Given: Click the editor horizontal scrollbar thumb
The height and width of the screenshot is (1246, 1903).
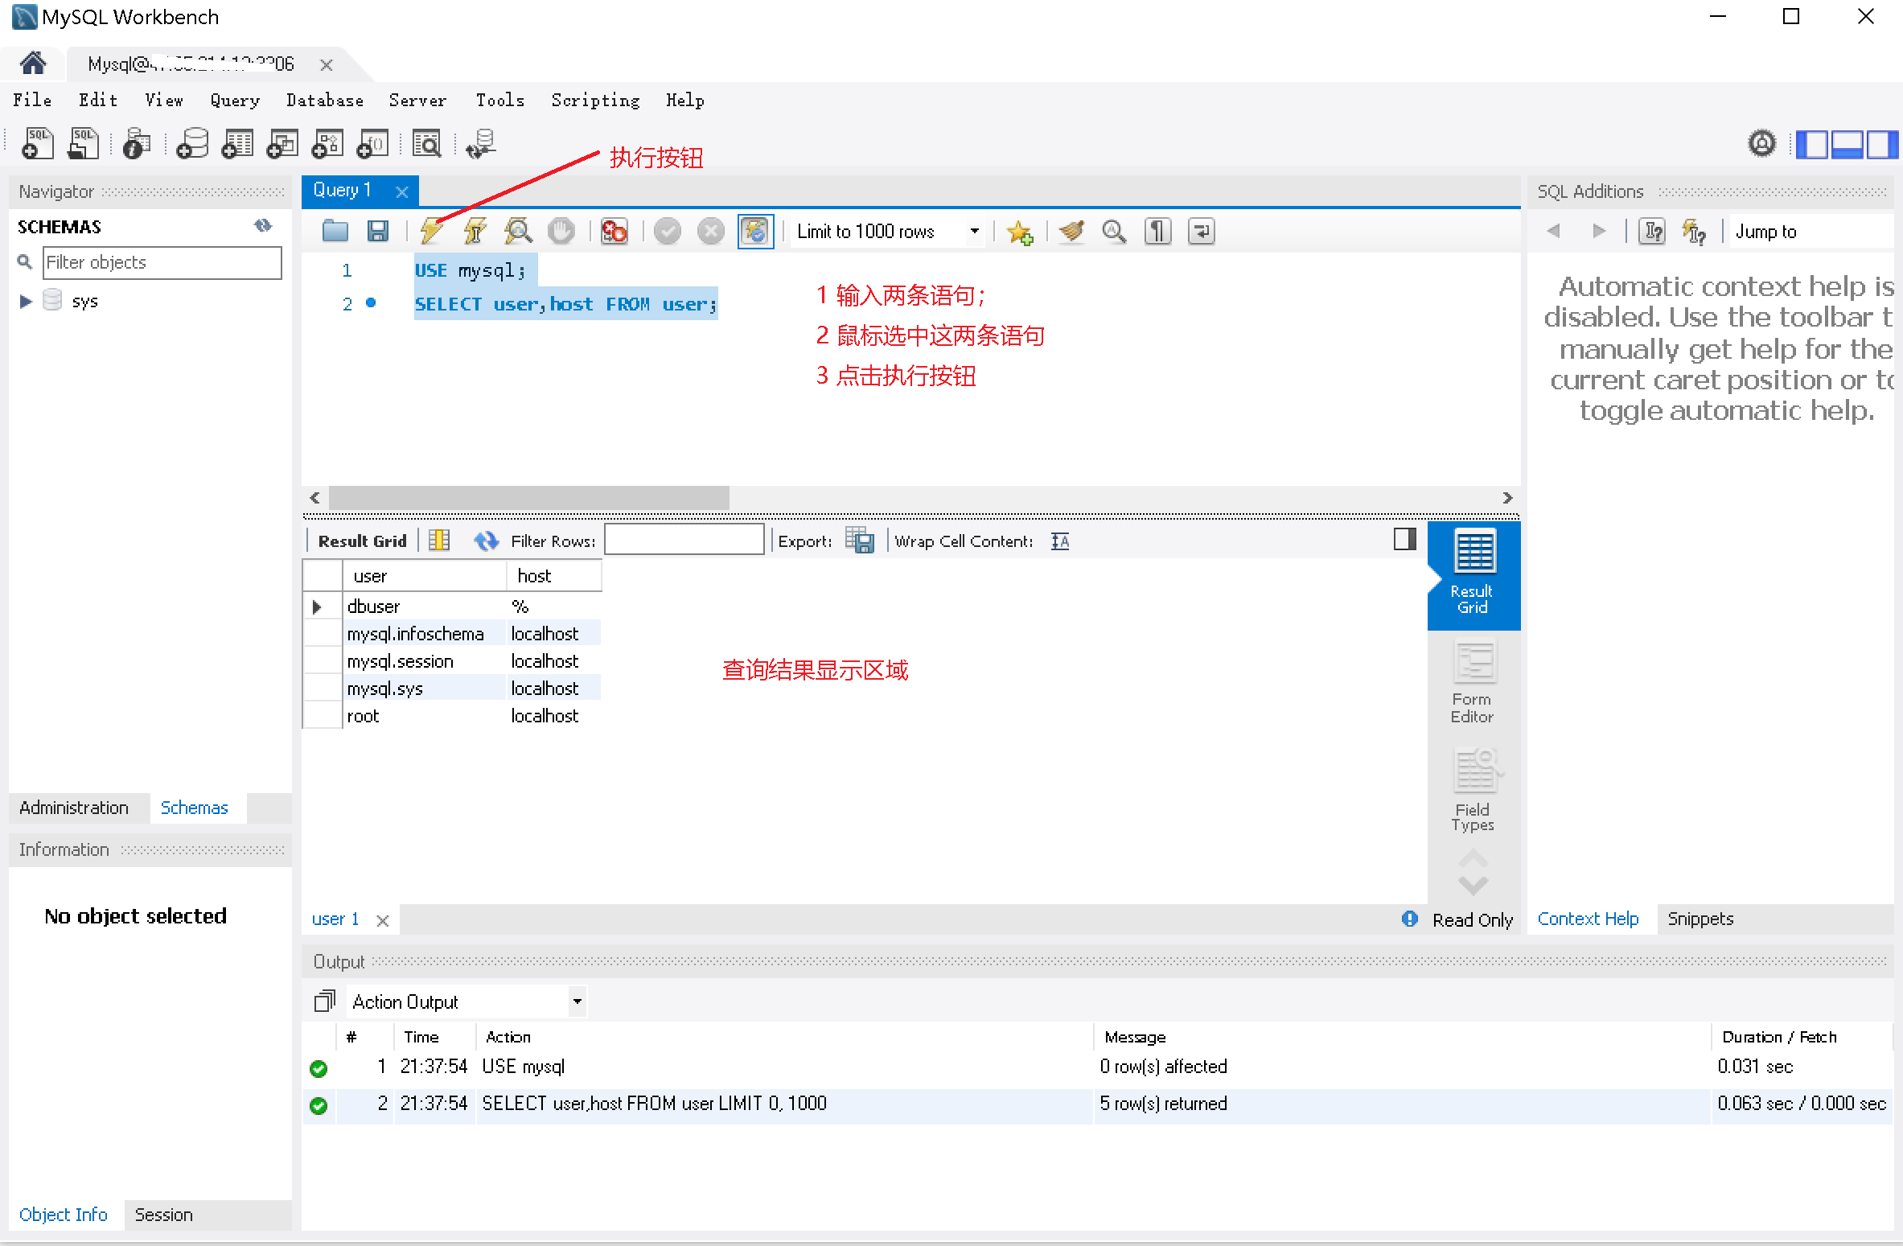Looking at the screenshot, I should [528, 498].
